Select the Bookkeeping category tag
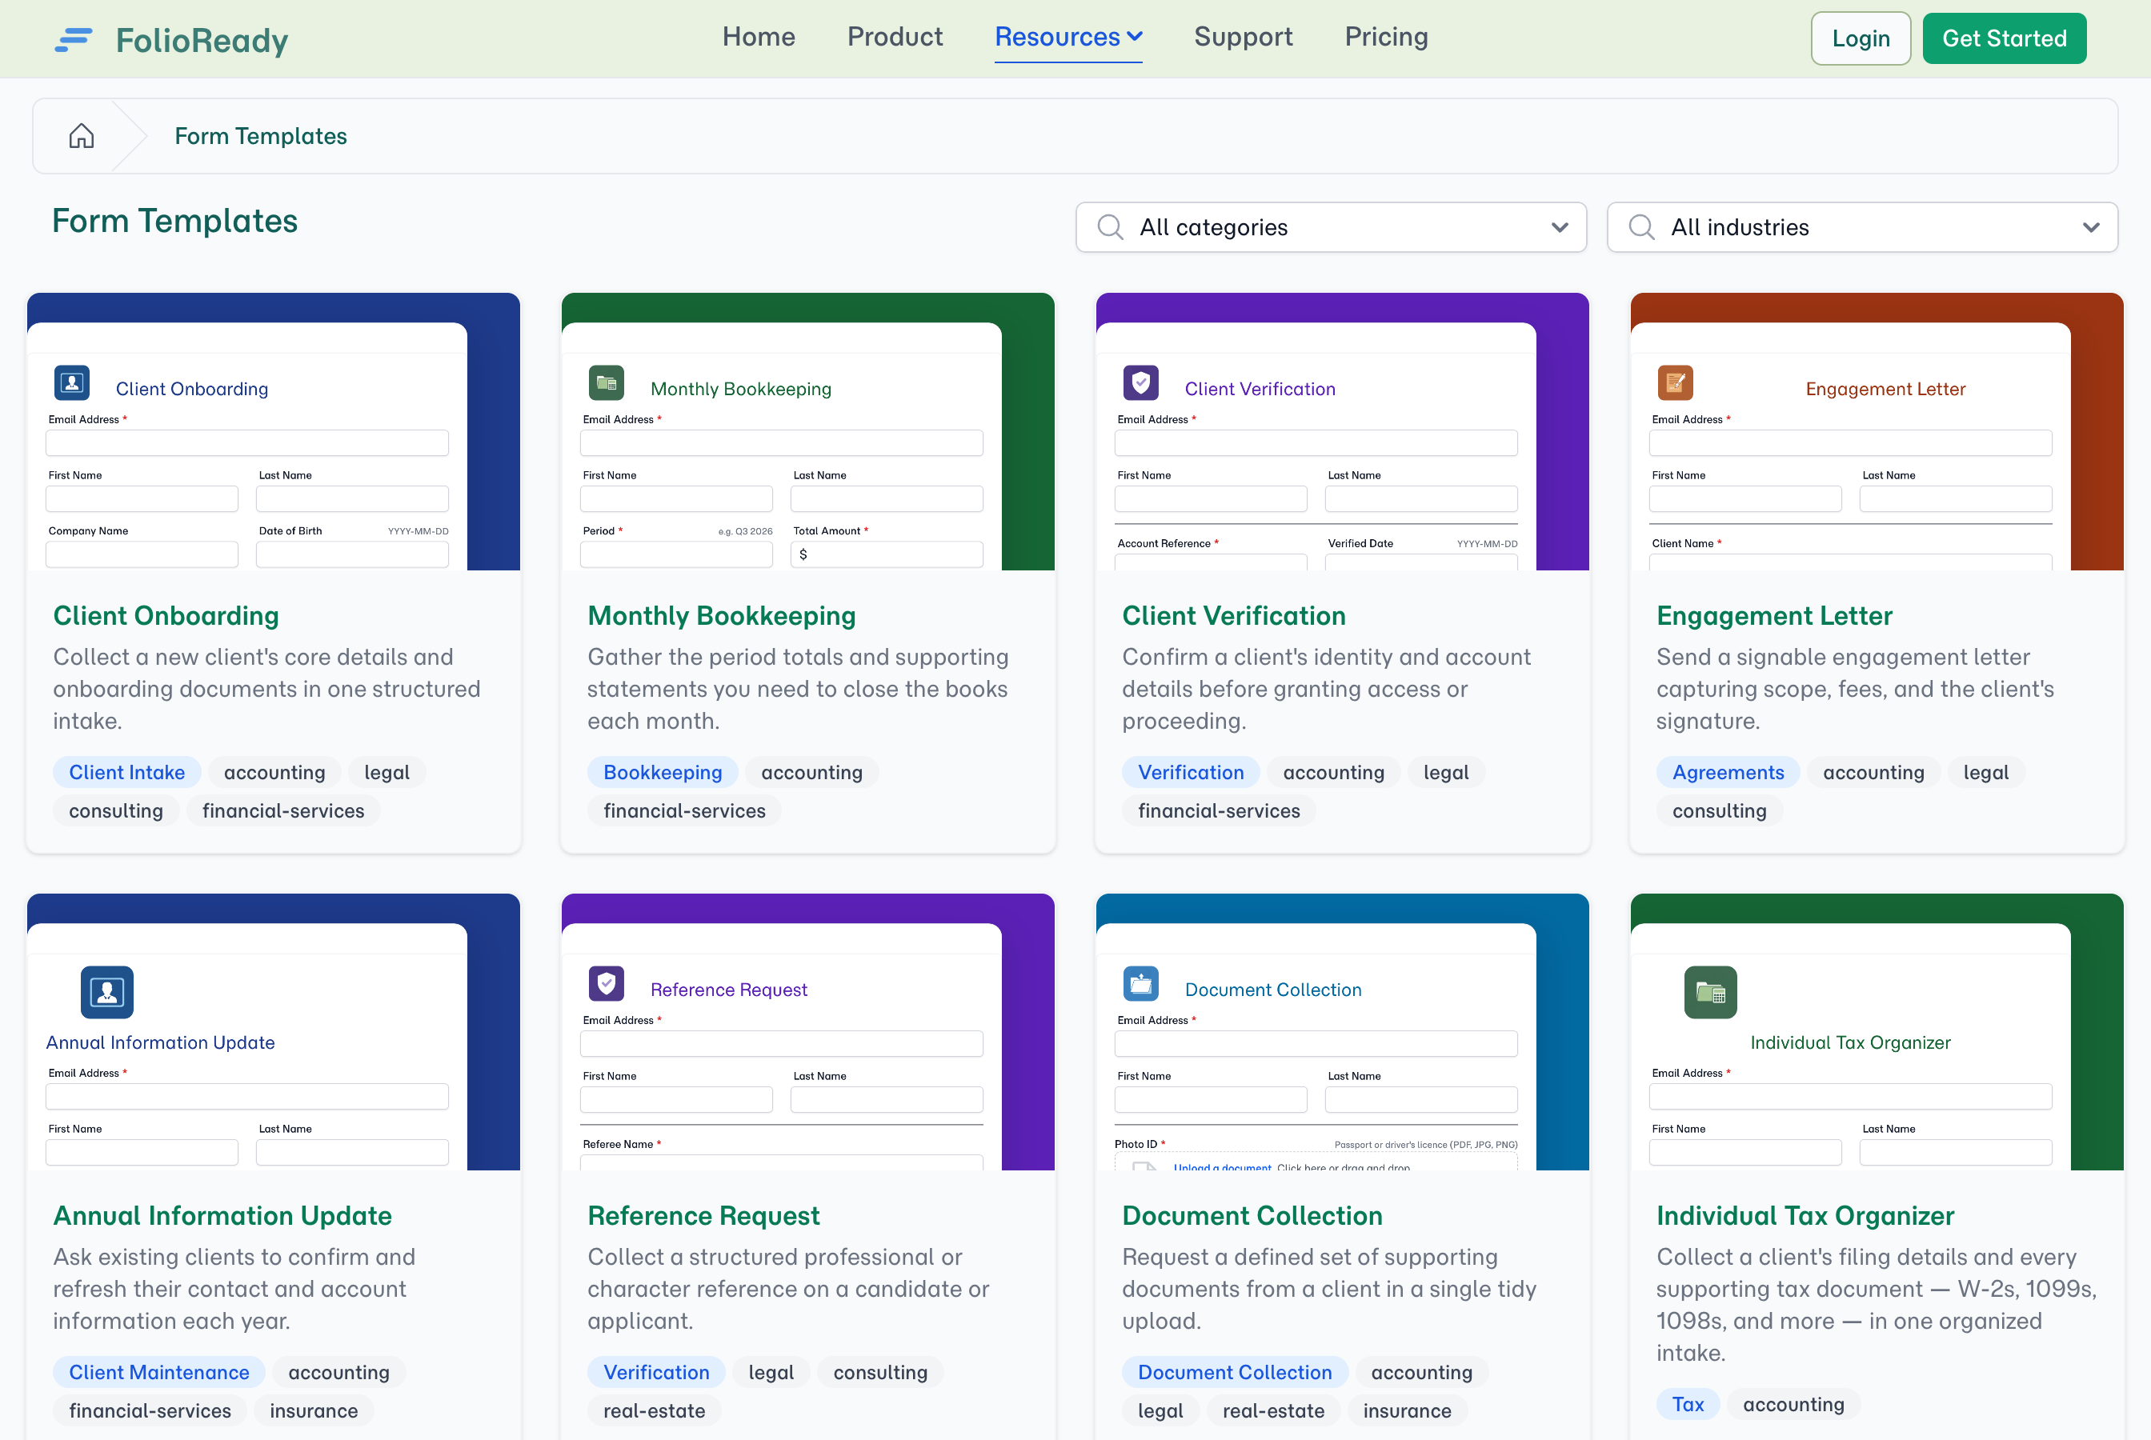 point(663,772)
